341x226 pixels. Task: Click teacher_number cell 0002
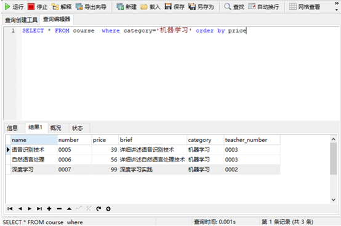click(x=252, y=169)
